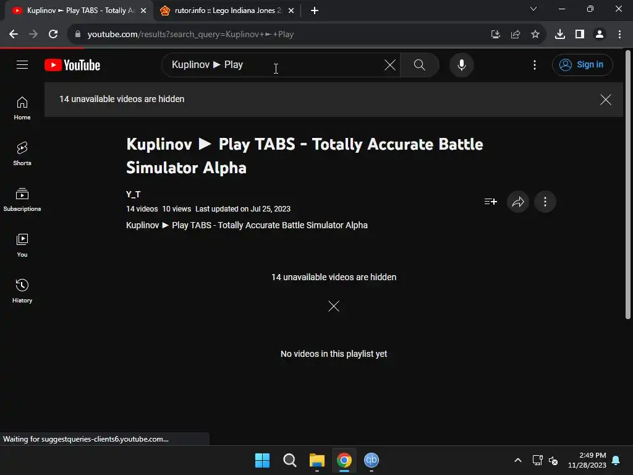
Task: Go to Home in the sidebar
Action: point(22,108)
